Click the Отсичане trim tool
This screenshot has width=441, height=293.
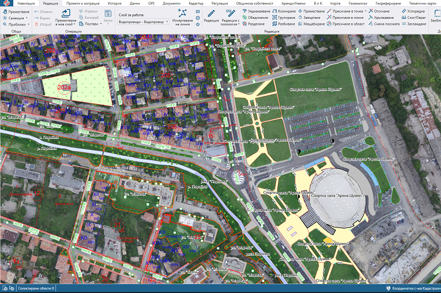[381, 10]
